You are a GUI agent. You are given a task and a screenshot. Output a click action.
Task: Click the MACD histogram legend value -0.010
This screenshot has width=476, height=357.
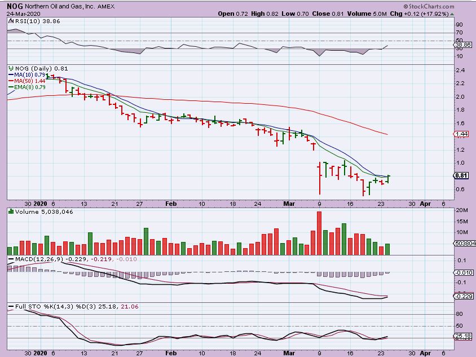[126, 259]
